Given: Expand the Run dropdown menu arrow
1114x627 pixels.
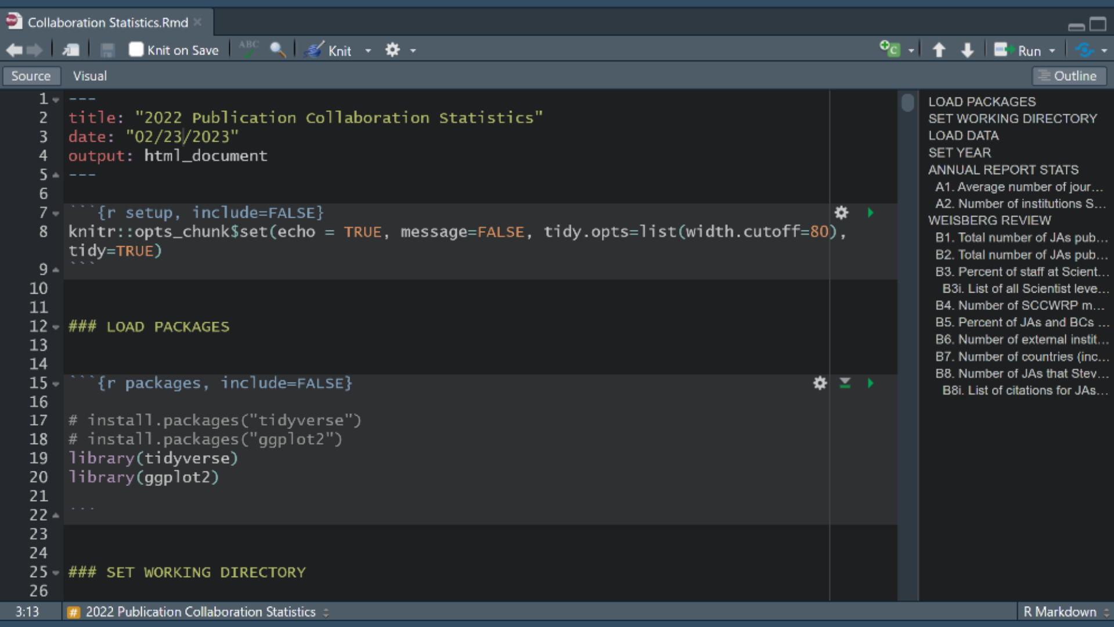Looking at the screenshot, I should tap(1052, 51).
